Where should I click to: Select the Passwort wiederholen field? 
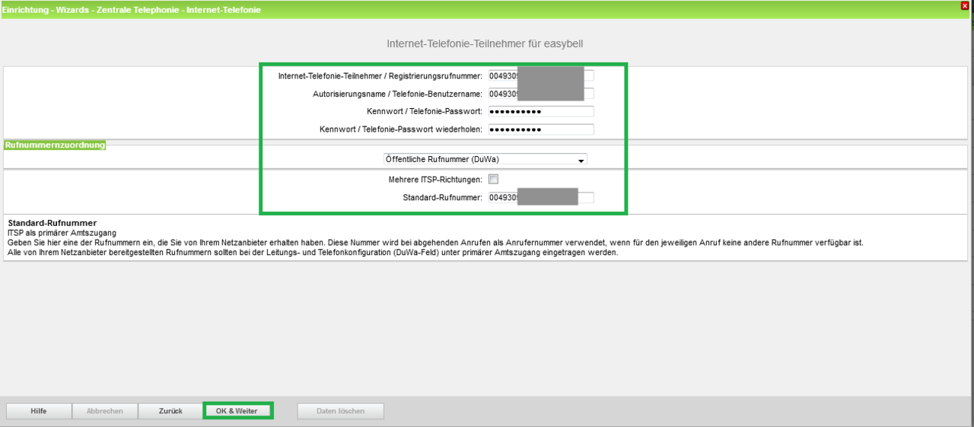[x=540, y=129]
